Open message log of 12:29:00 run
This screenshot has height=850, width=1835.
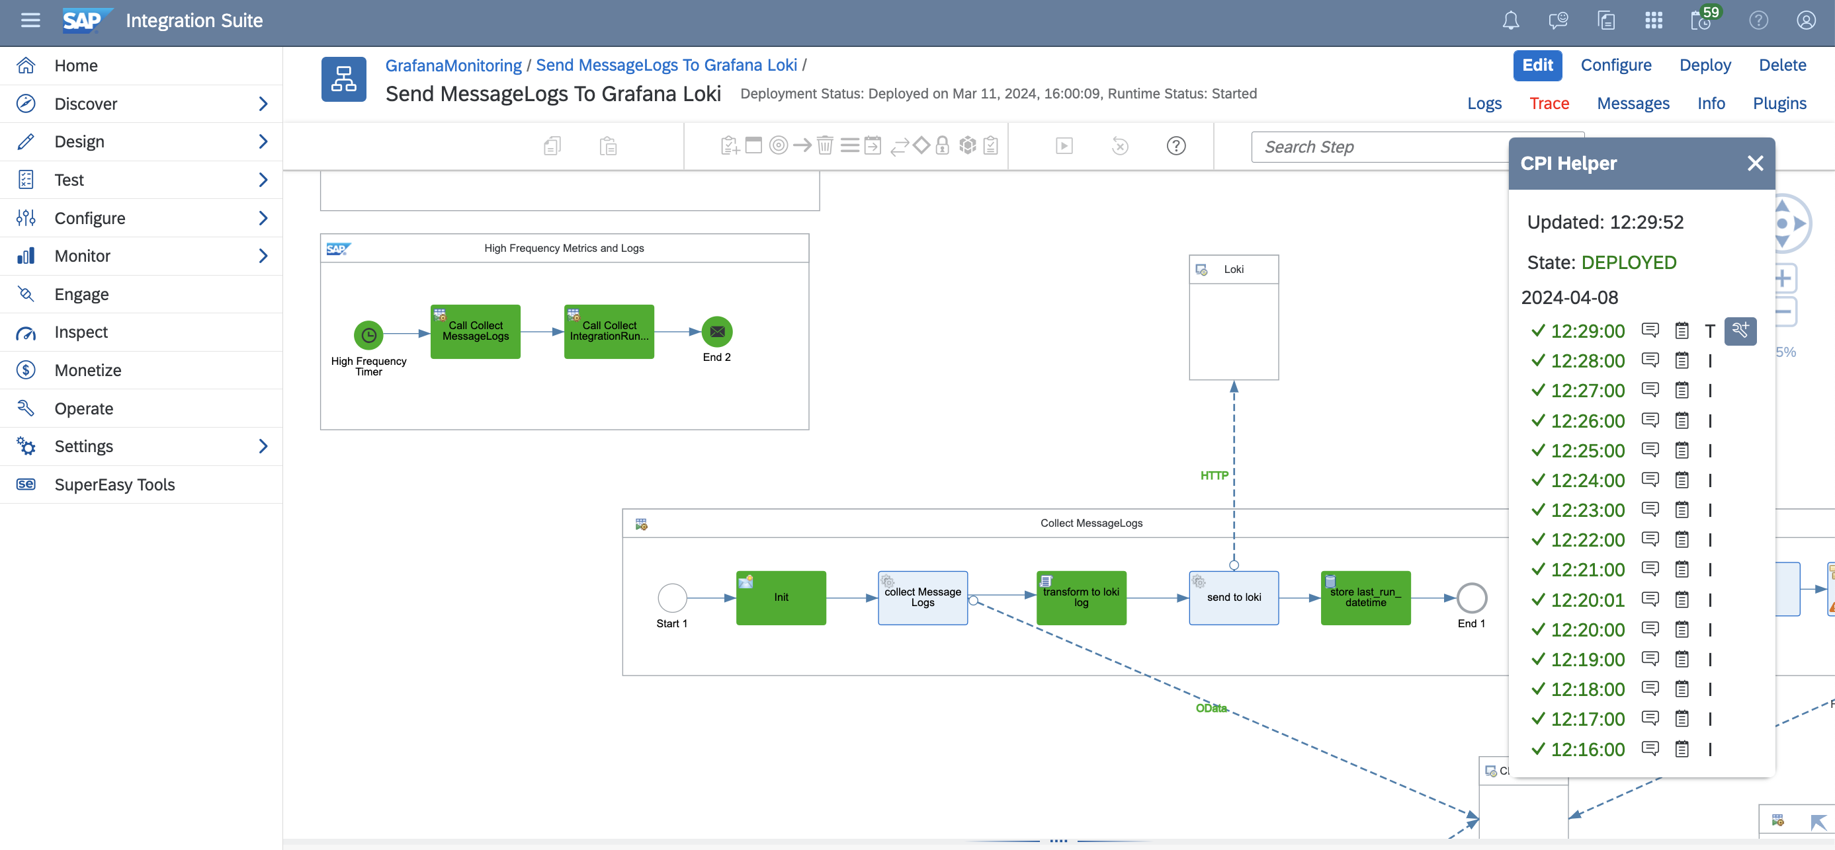pos(1649,330)
